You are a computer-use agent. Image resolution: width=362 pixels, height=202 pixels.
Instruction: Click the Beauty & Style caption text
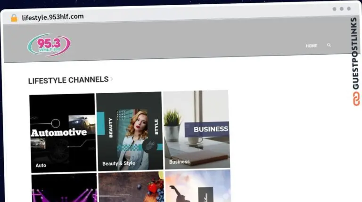(x=119, y=163)
